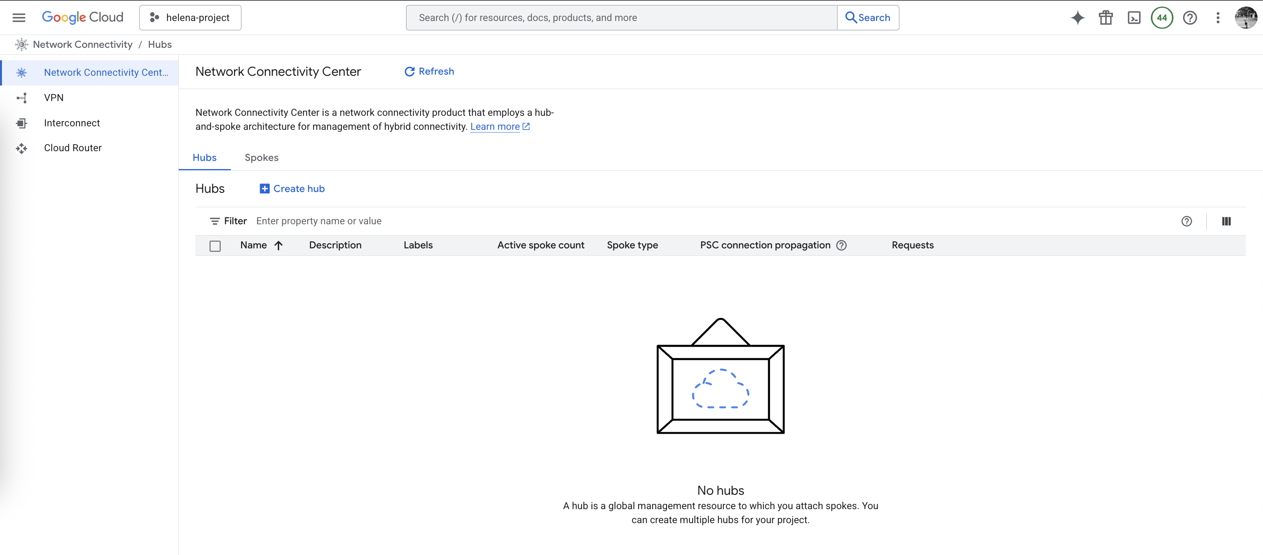Image resolution: width=1263 pixels, height=555 pixels.
Task: Open the Learn more link
Action: coord(495,126)
